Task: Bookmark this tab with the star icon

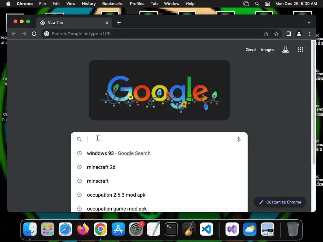Action: [276, 34]
